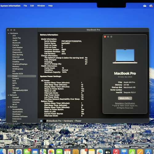This screenshot has height=154, width=154.
Task: Select Extensions under Software
Action: coord(17,119)
